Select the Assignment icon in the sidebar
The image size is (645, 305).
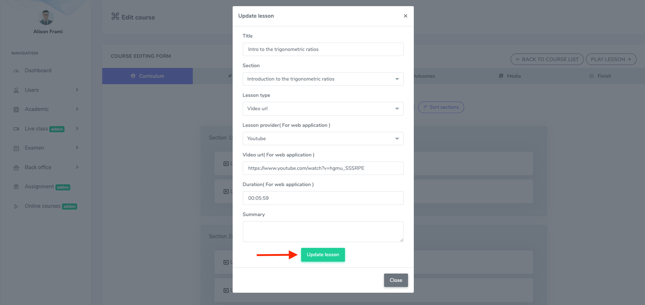point(16,186)
